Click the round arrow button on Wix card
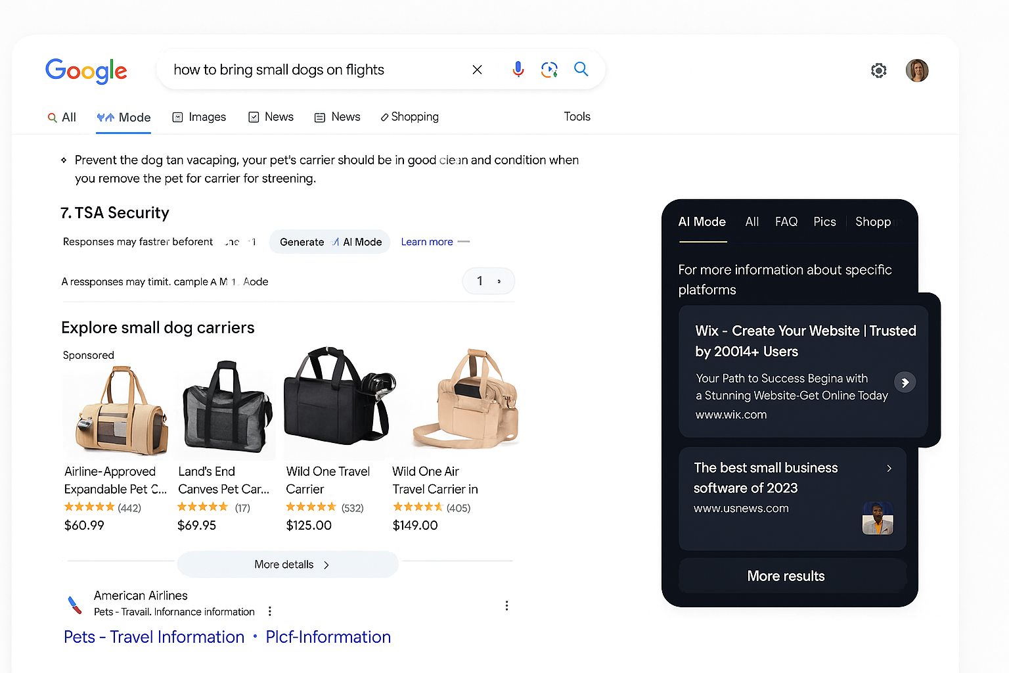 pyautogui.click(x=905, y=382)
